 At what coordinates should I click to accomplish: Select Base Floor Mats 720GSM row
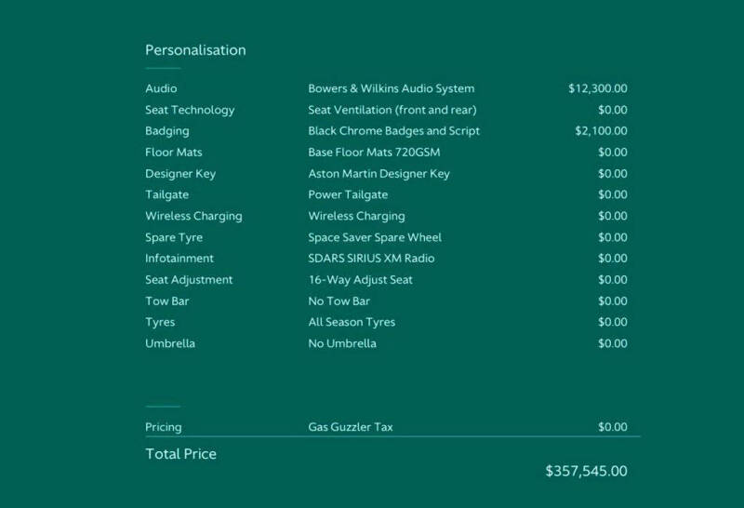(386, 153)
